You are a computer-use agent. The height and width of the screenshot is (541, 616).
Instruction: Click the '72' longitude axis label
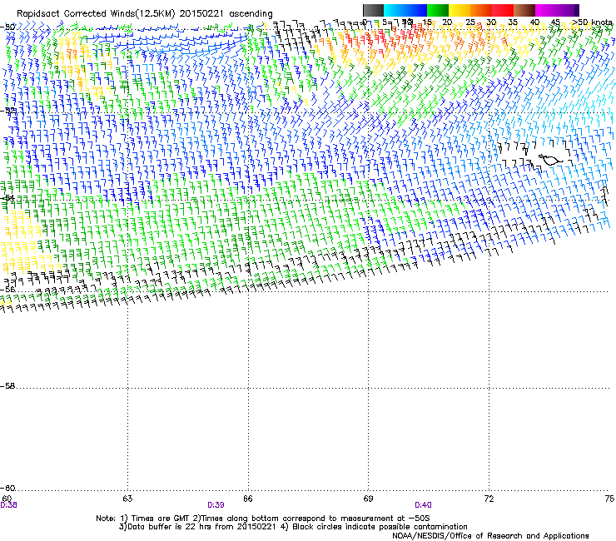[489, 499]
